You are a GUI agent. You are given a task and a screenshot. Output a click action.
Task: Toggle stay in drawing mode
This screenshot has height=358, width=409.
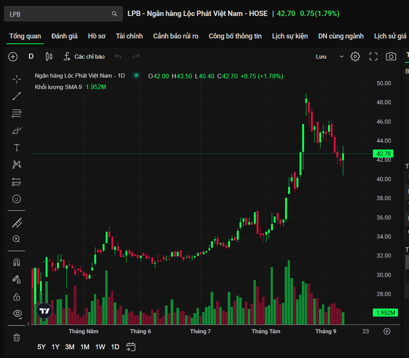point(17,280)
